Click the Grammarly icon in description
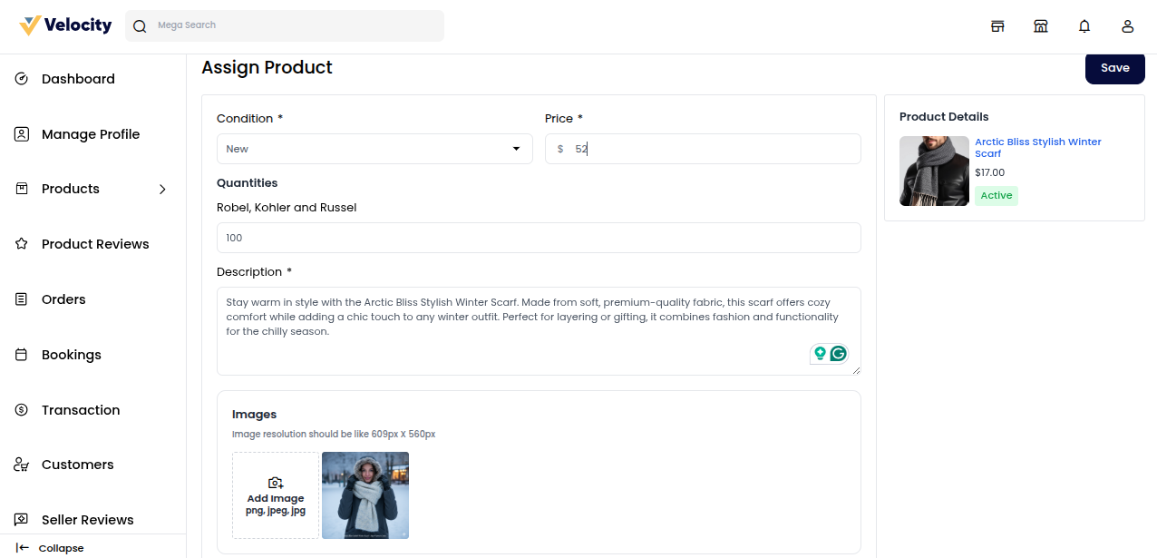This screenshot has width=1157, height=558. 839,354
